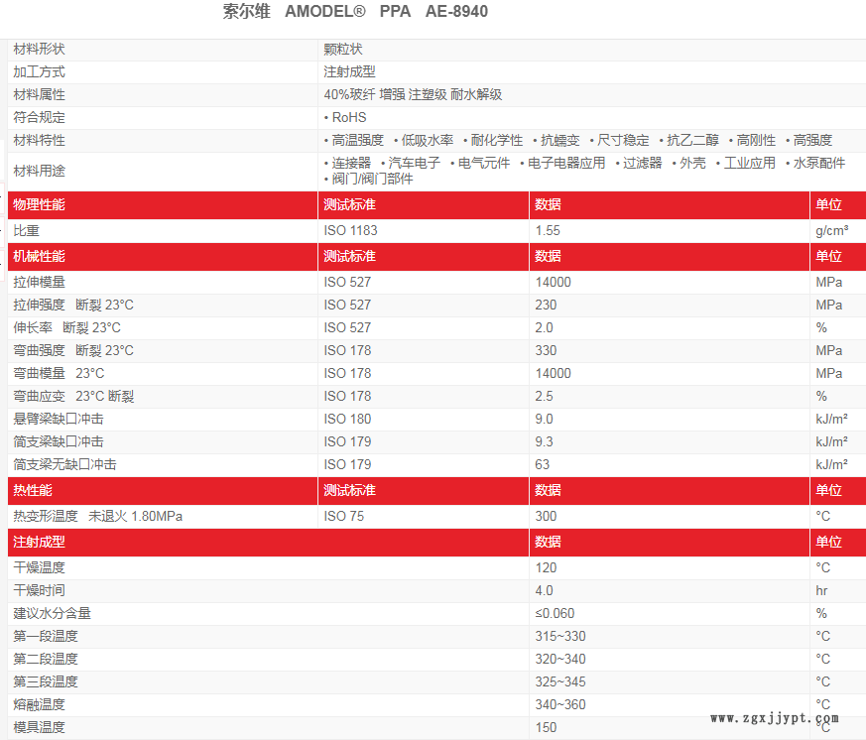The width and height of the screenshot is (866, 740).
Task: Click the 热性能 section header
Action: tap(33, 490)
